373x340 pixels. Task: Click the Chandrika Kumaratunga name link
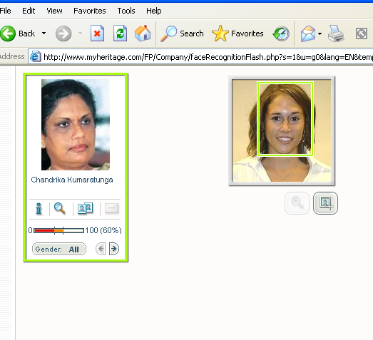[72, 180]
